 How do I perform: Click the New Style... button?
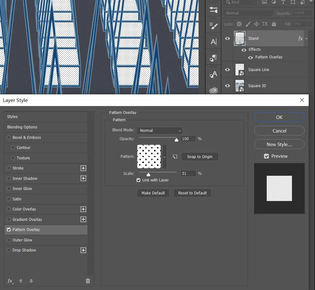[x=279, y=145]
